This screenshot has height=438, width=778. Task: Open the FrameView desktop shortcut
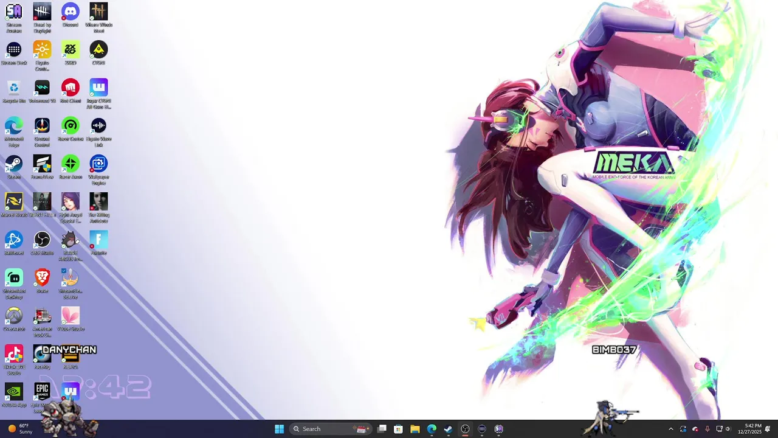click(x=42, y=167)
